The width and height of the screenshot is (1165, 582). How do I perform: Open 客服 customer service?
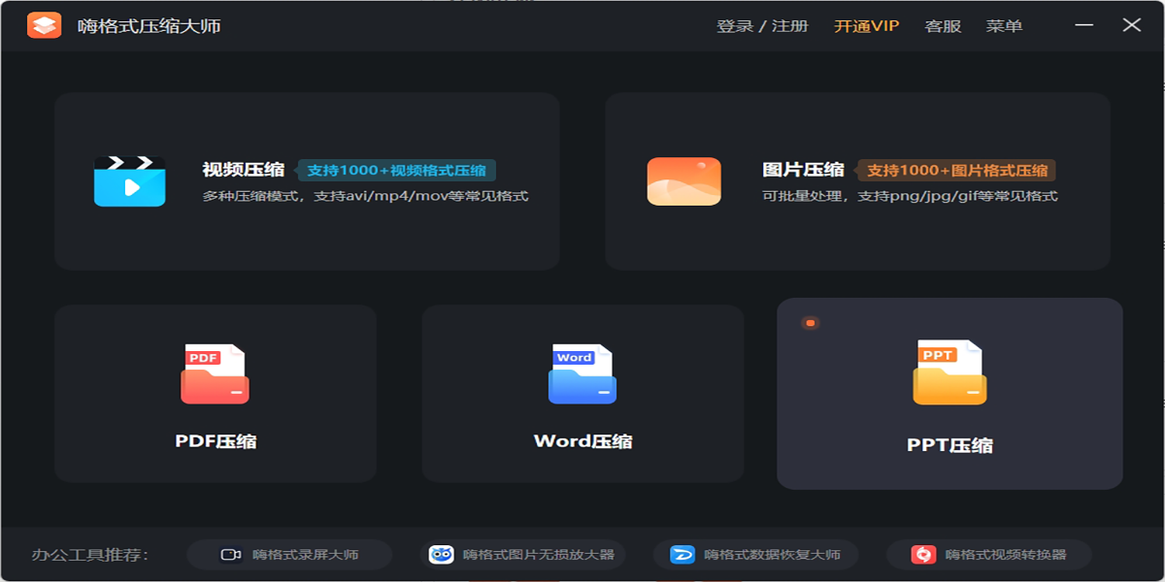click(943, 26)
